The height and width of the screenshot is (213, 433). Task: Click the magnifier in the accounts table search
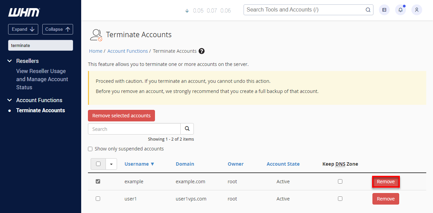(187, 129)
